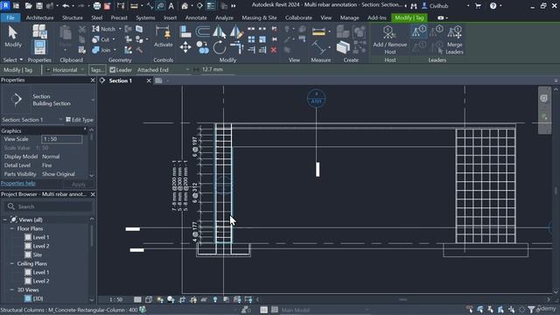The width and height of the screenshot is (560, 315).
Task: Toggle temporary hide/isolate lightbulb icon
Action: 215,299
